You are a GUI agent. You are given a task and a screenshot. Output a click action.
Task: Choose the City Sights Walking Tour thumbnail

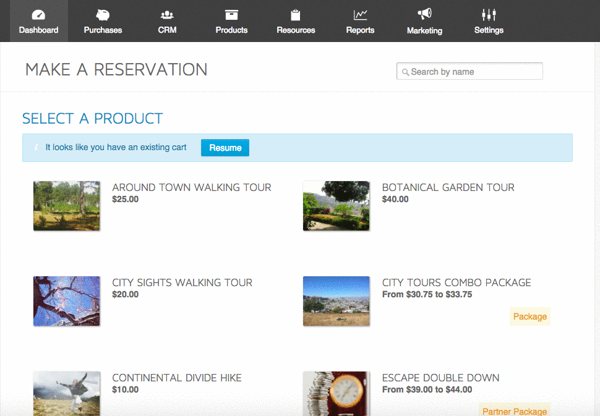point(67,301)
